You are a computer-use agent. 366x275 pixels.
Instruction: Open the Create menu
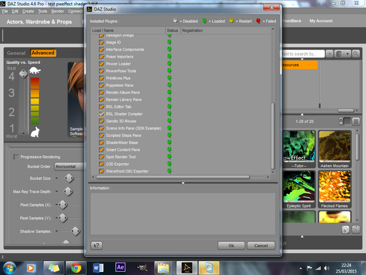click(28, 11)
